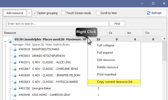
Task: Click the booking icon beside CAMERON GRAY
Action: 15,95
